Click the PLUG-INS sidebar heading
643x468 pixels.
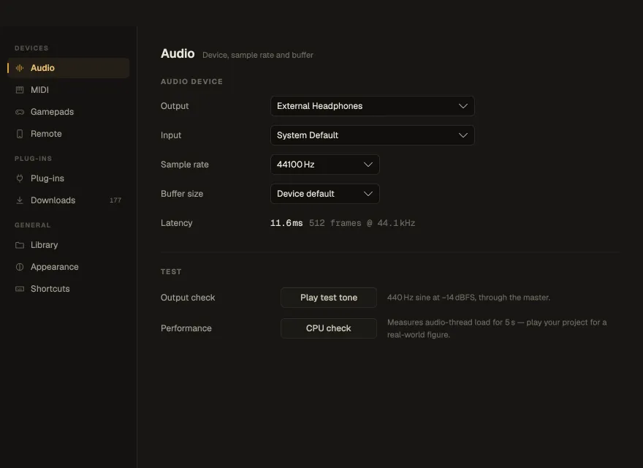point(33,159)
